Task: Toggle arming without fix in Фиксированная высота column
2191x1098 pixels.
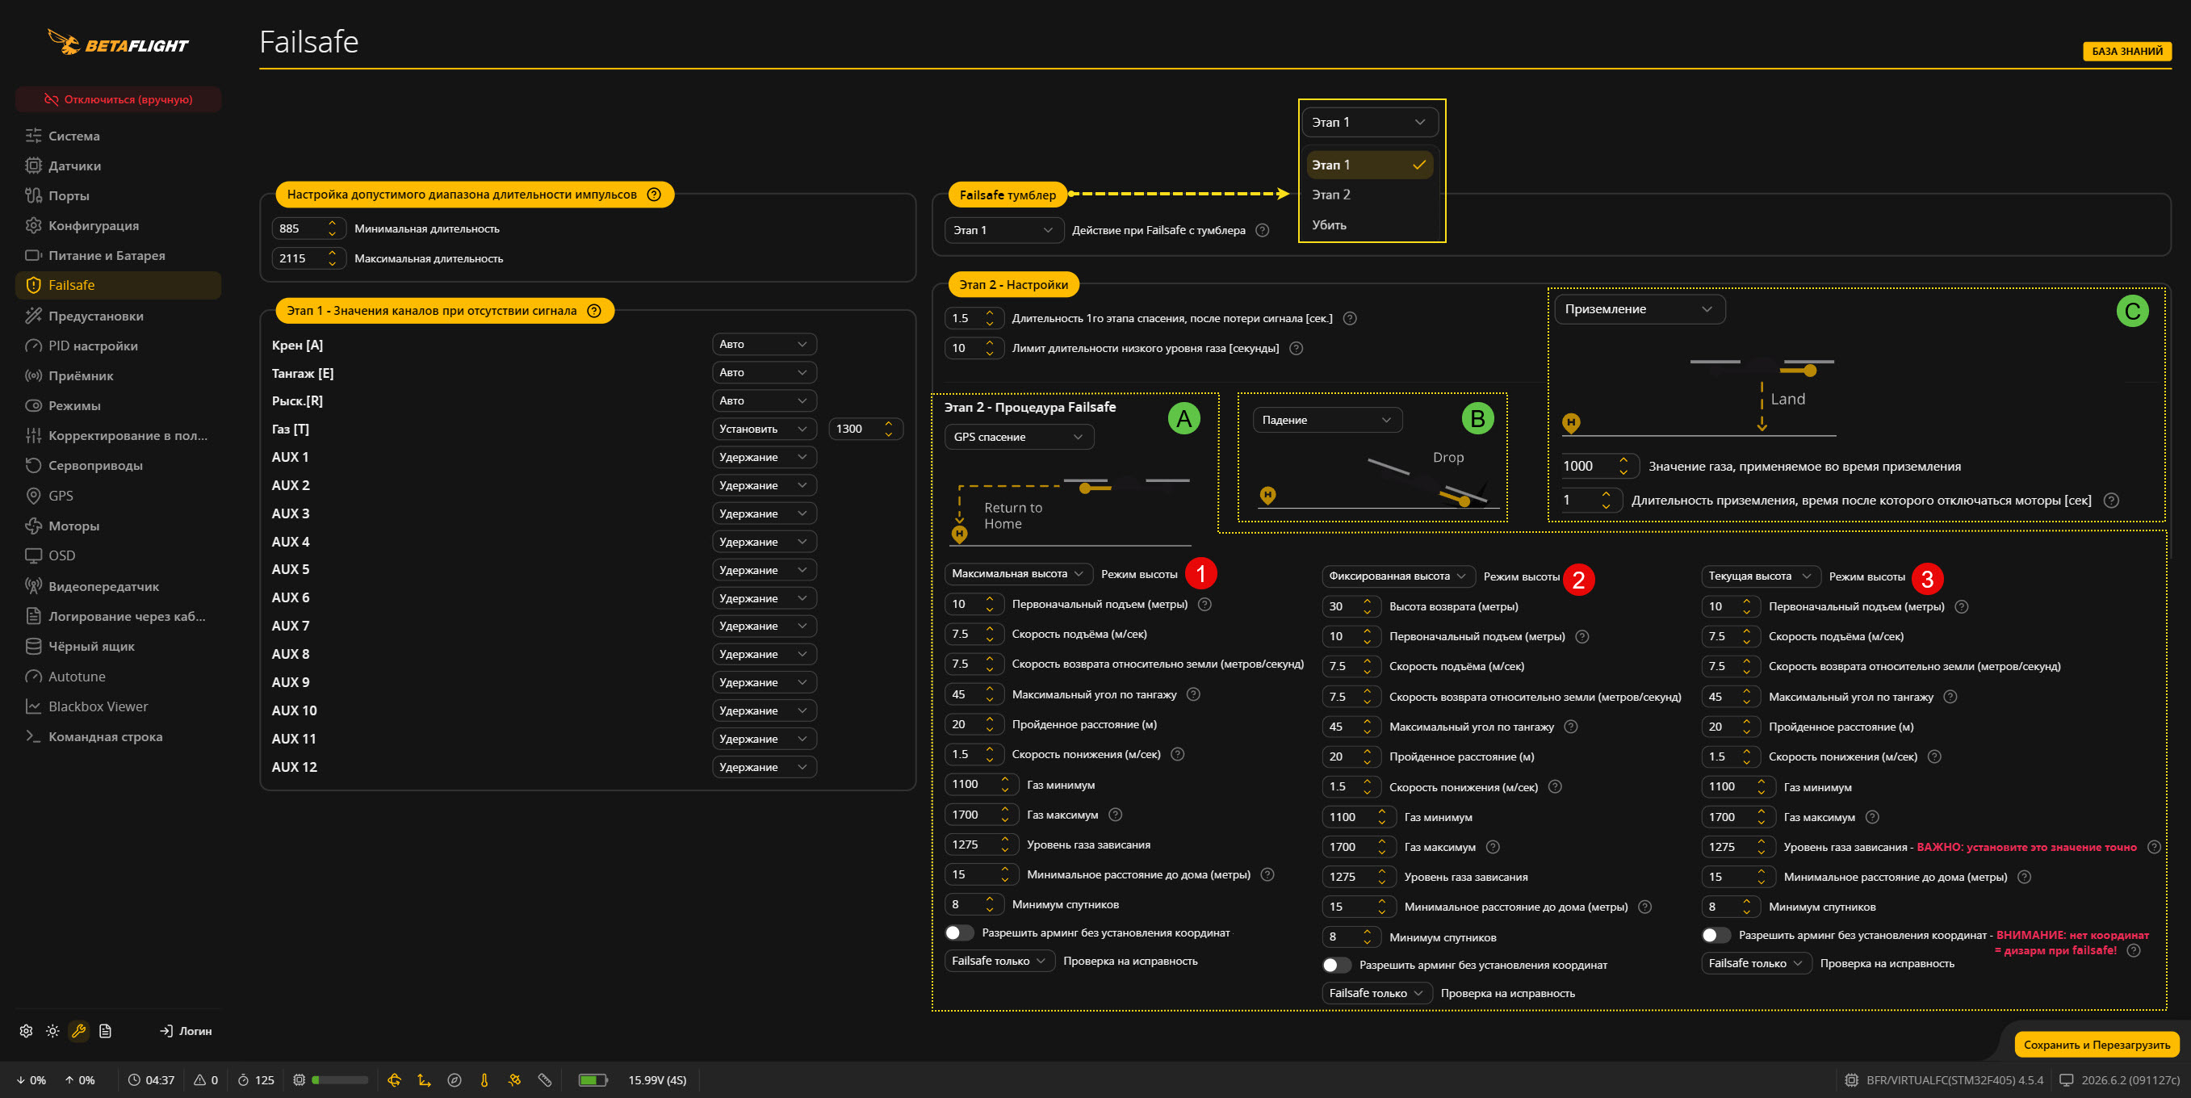Action: pos(1337,966)
